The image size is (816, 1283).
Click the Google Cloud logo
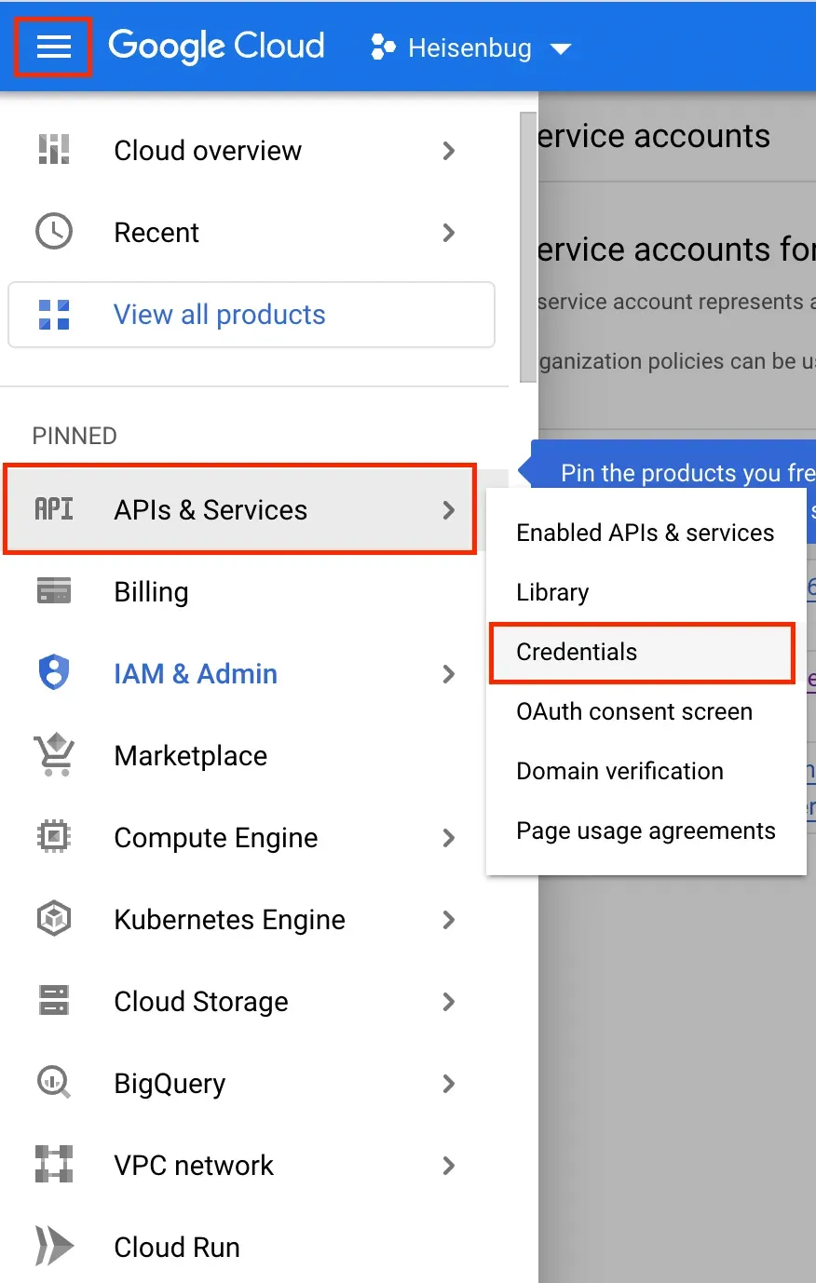[x=216, y=47]
